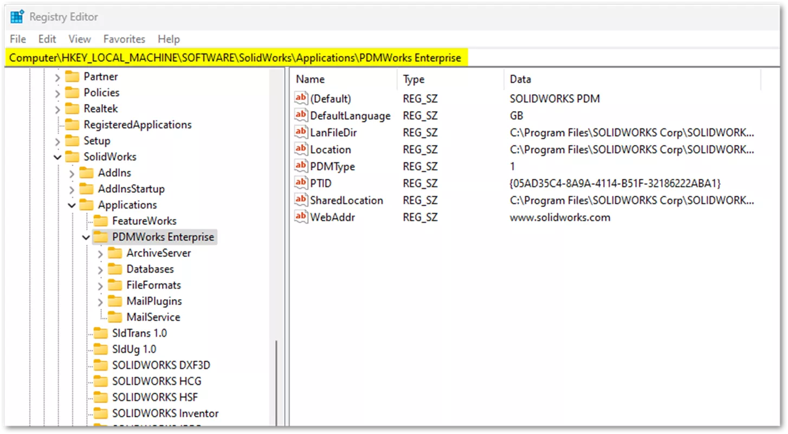Open the Help menu
The height and width of the screenshot is (434, 788).
169,39
